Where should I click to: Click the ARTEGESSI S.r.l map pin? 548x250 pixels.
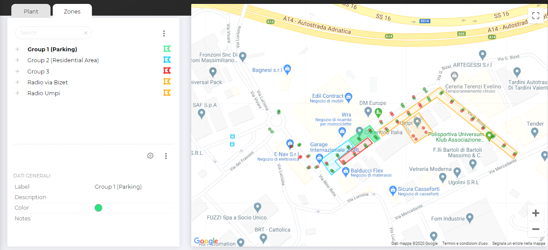[x=482, y=55]
